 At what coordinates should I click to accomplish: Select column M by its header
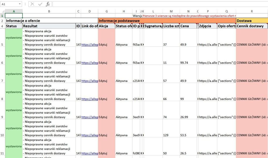coord(171,11)
